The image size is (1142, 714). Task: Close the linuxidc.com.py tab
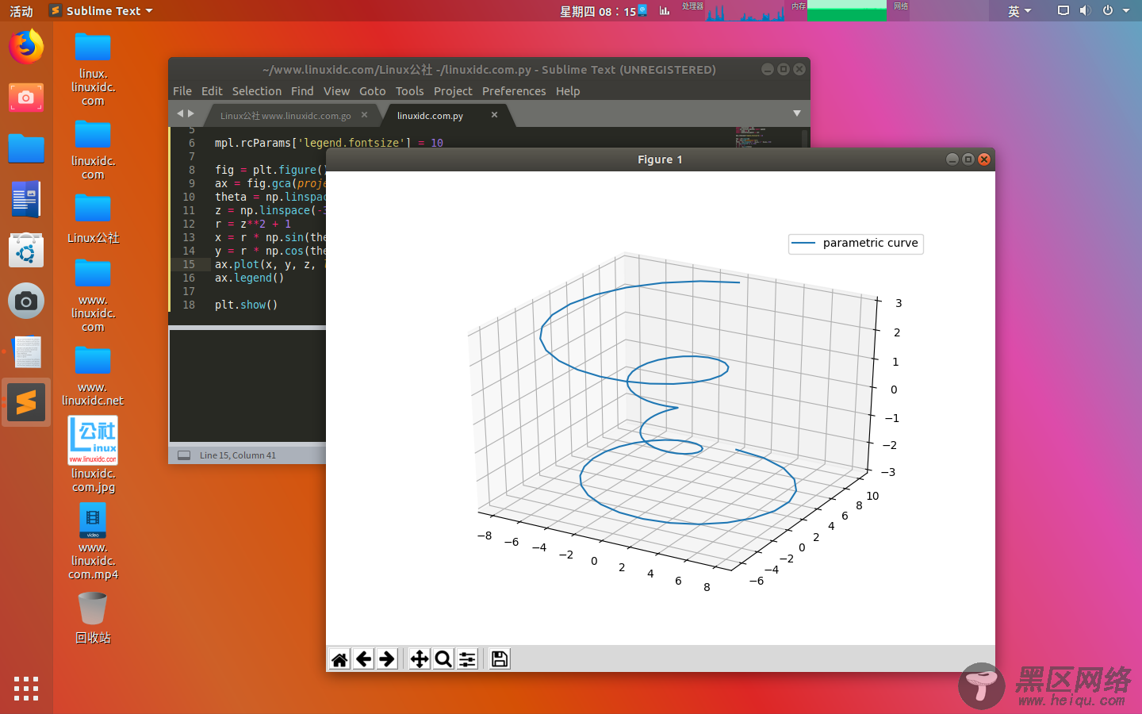click(x=494, y=115)
